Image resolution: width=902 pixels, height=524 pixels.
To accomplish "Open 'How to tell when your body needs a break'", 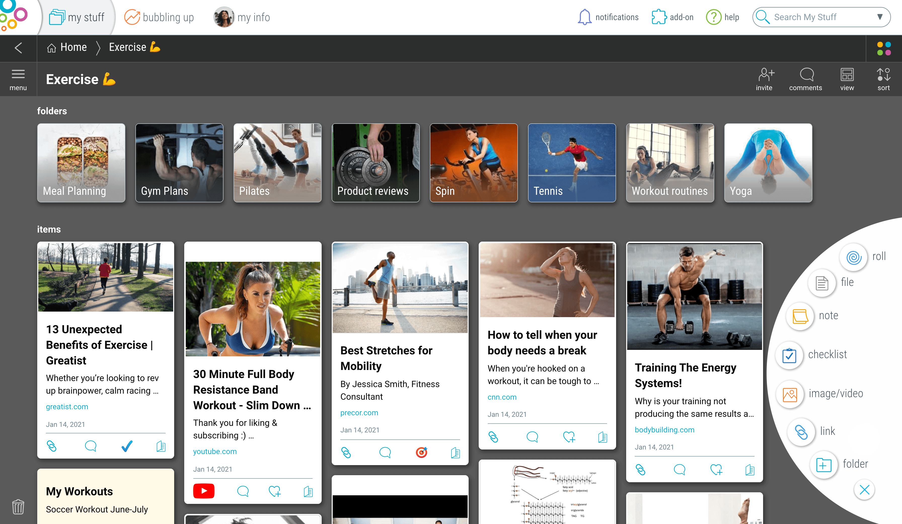I will pos(542,342).
